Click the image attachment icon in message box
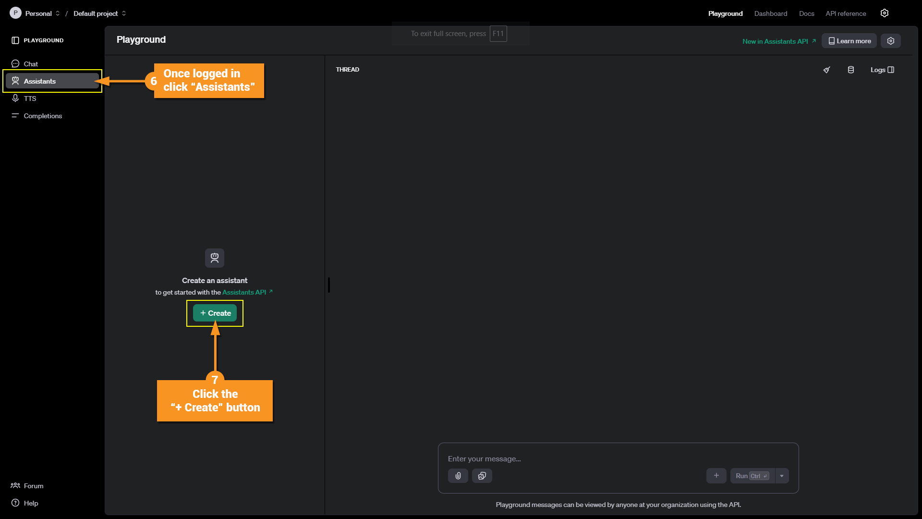922x519 pixels. click(x=482, y=476)
